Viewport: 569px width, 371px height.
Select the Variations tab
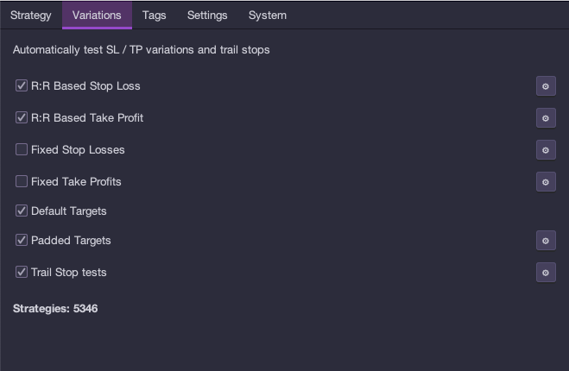click(x=97, y=16)
